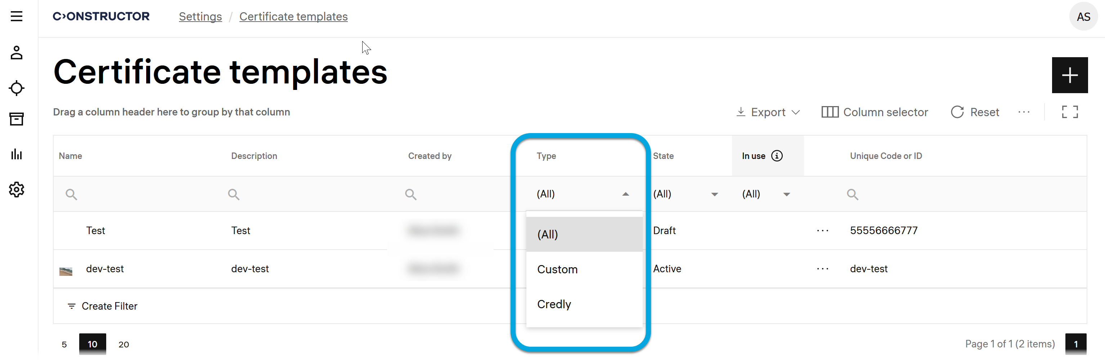Open the settings gear sidebar icon
The width and height of the screenshot is (1105, 360).
point(16,190)
